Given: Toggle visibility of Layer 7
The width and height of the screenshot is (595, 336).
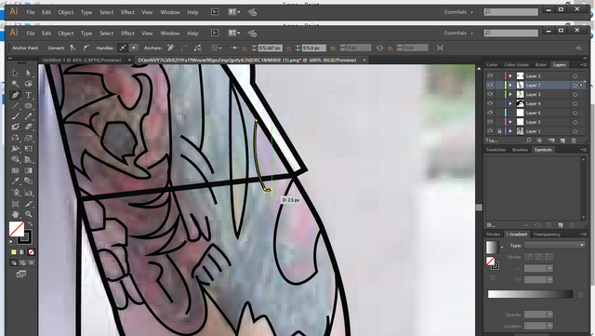Looking at the screenshot, I should tap(490, 85).
